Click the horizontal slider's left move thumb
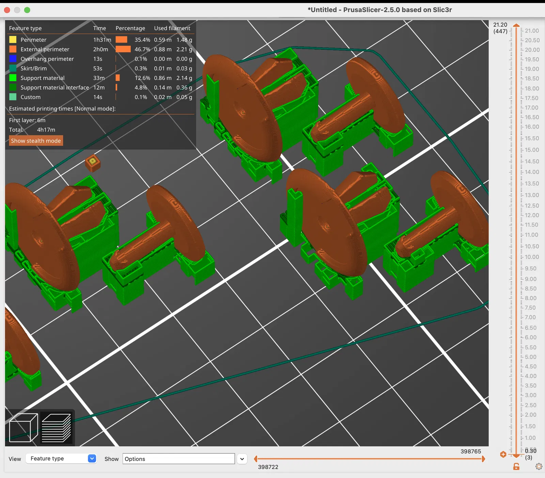Viewport: 545px width, 478px height. [256, 459]
